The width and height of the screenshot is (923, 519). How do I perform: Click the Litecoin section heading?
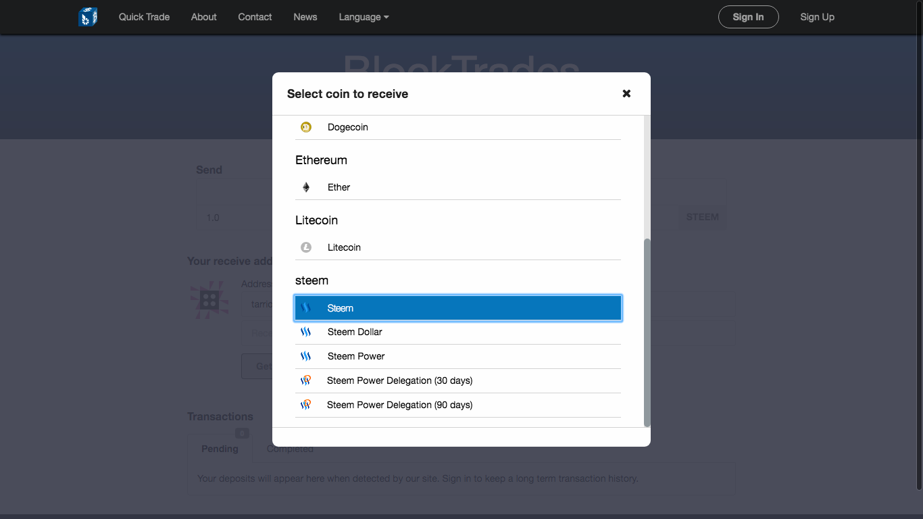pos(316,220)
